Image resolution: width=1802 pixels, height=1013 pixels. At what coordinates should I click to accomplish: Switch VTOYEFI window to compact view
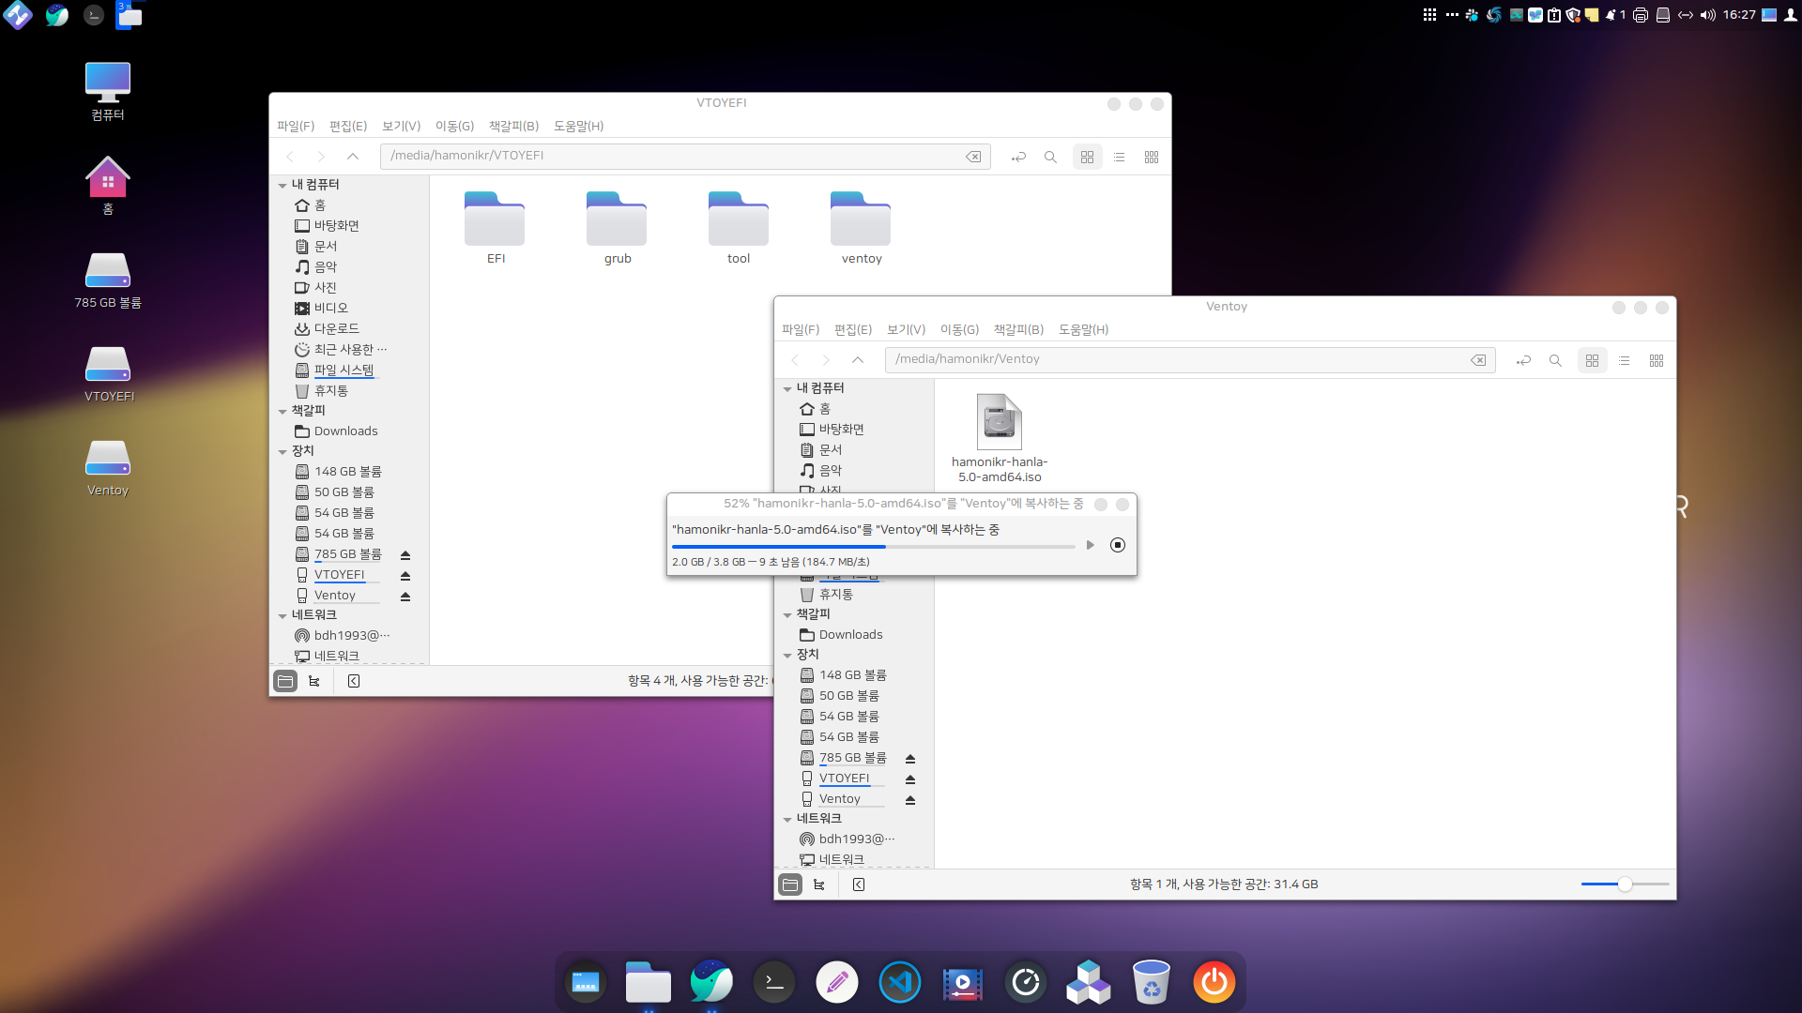pyautogui.click(x=1151, y=157)
